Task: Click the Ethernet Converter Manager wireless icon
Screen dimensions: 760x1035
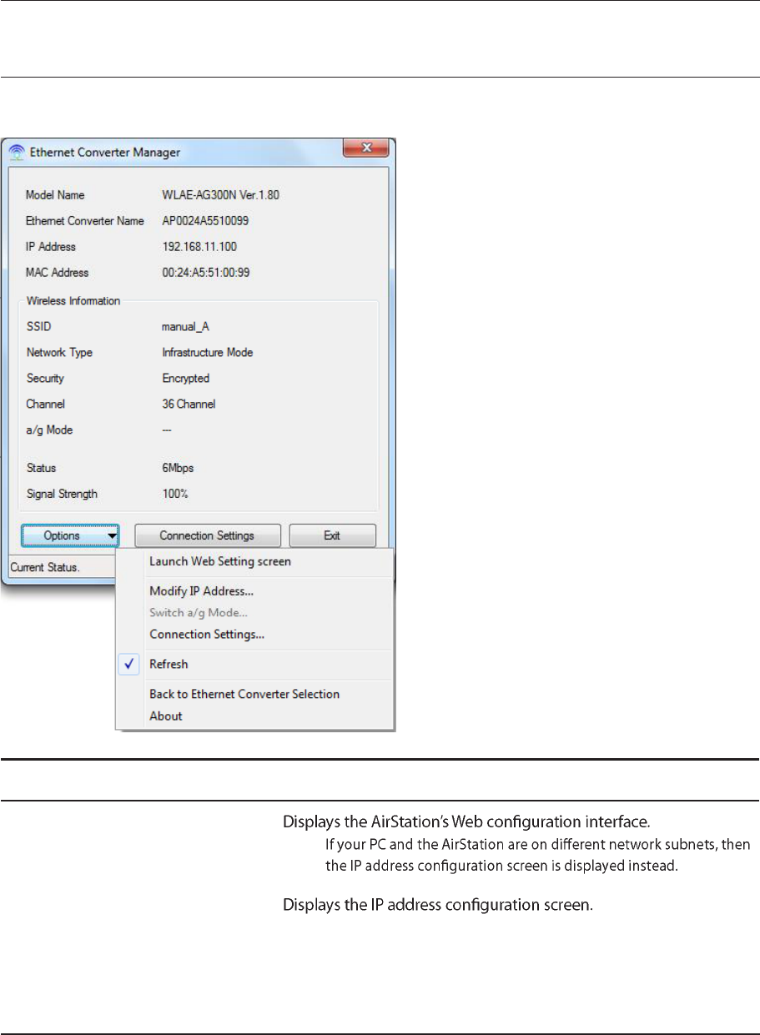Action: [17, 153]
